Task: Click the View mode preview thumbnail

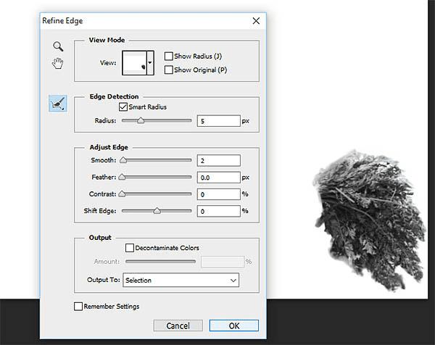Action: coord(134,62)
